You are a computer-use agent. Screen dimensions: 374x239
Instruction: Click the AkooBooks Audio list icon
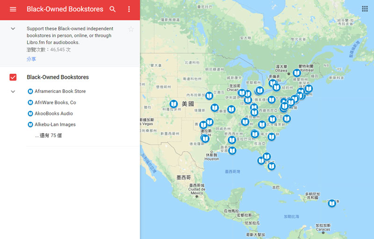pos(30,113)
